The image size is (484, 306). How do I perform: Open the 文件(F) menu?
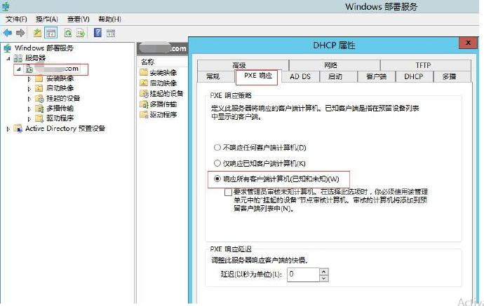pyautogui.click(x=16, y=19)
